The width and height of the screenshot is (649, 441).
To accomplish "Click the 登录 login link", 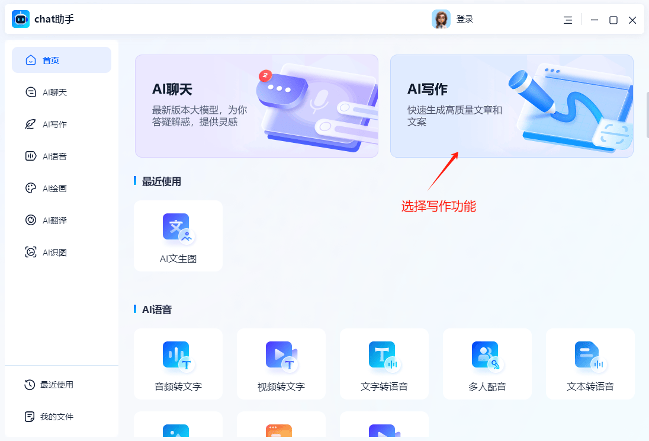I will pos(465,20).
